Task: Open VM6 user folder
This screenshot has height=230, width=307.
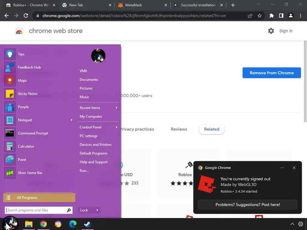Action: [x=83, y=71]
